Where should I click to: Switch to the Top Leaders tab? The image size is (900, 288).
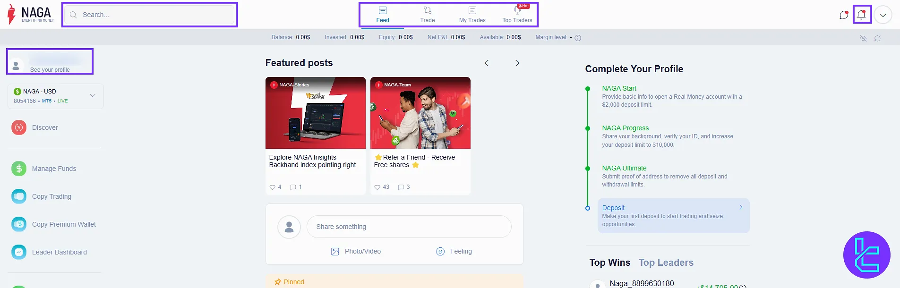pyautogui.click(x=666, y=263)
